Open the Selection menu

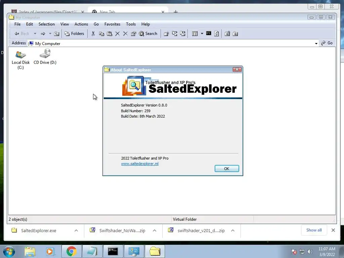[46, 24]
